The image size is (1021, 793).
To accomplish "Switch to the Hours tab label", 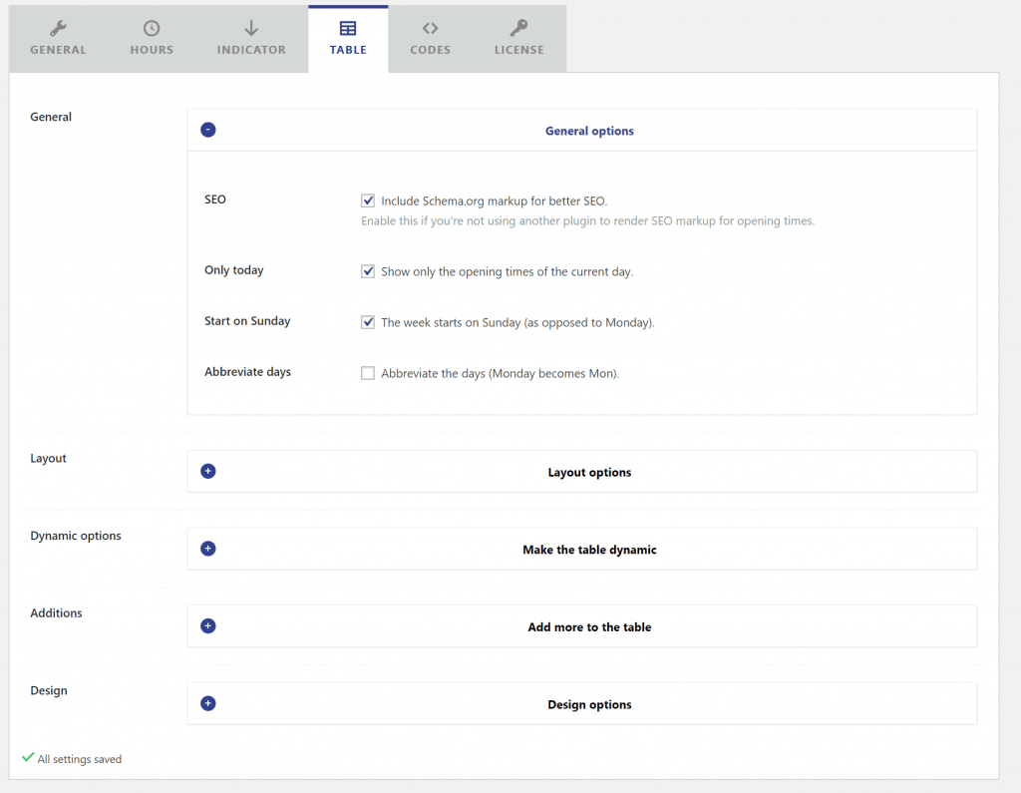I will point(152,50).
